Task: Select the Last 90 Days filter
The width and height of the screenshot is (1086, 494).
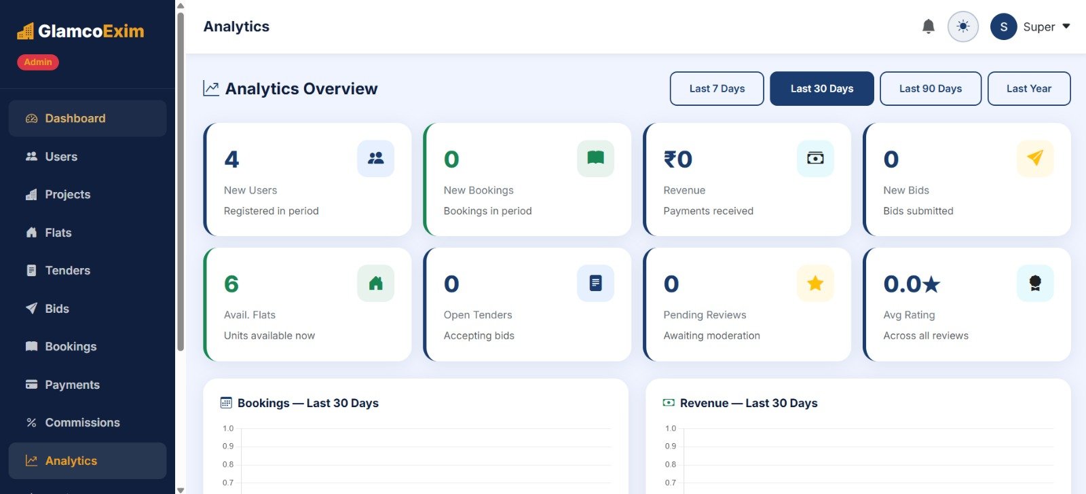Action: click(930, 89)
